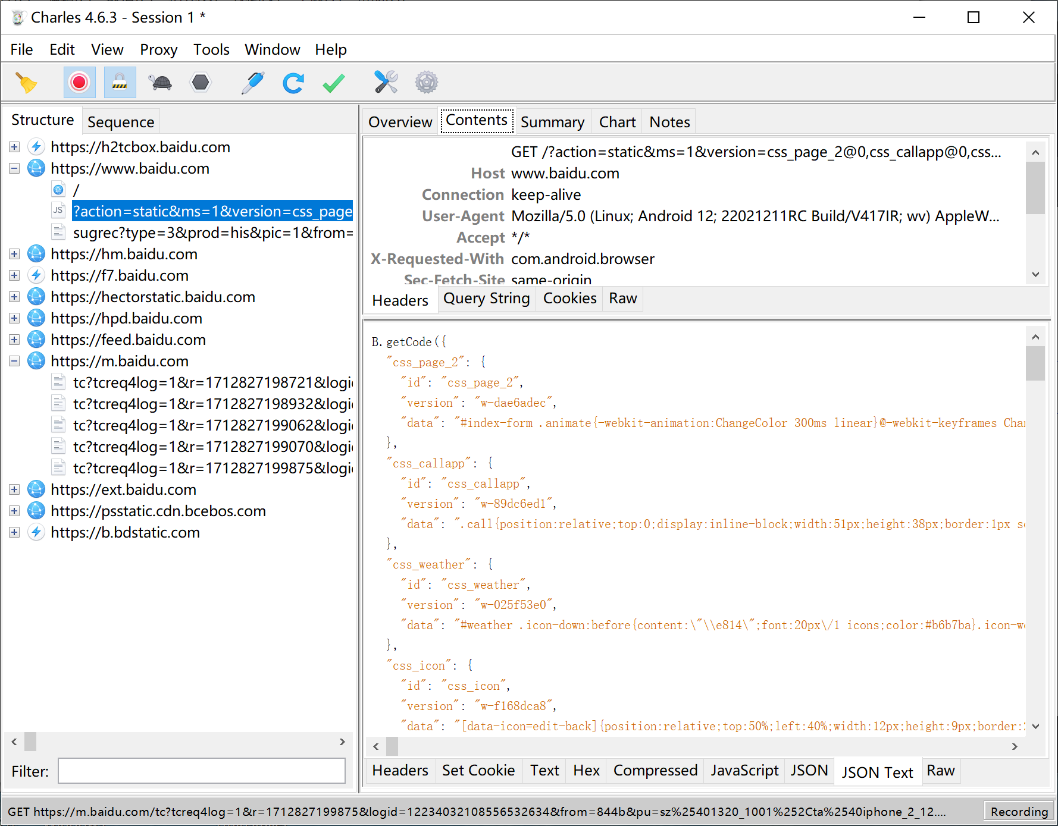Click the globe icon for www.baidu.com
Viewport: 1058px width, 826px height.
point(36,168)
